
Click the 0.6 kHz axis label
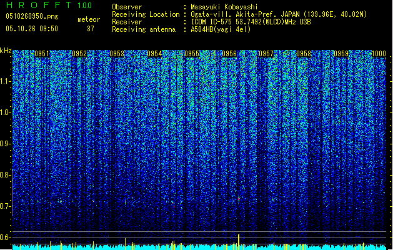click(x=5, y=237)
